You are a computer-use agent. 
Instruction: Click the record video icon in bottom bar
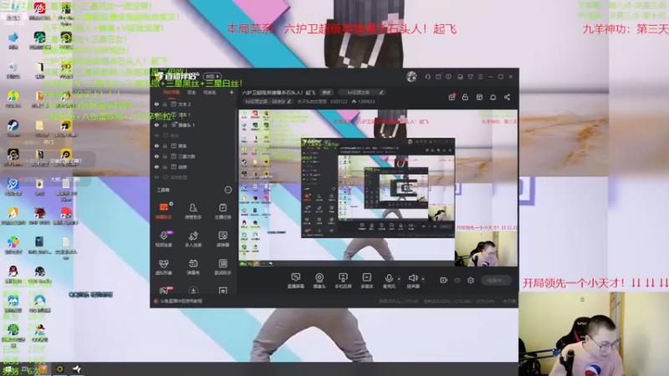click(444, 280)
